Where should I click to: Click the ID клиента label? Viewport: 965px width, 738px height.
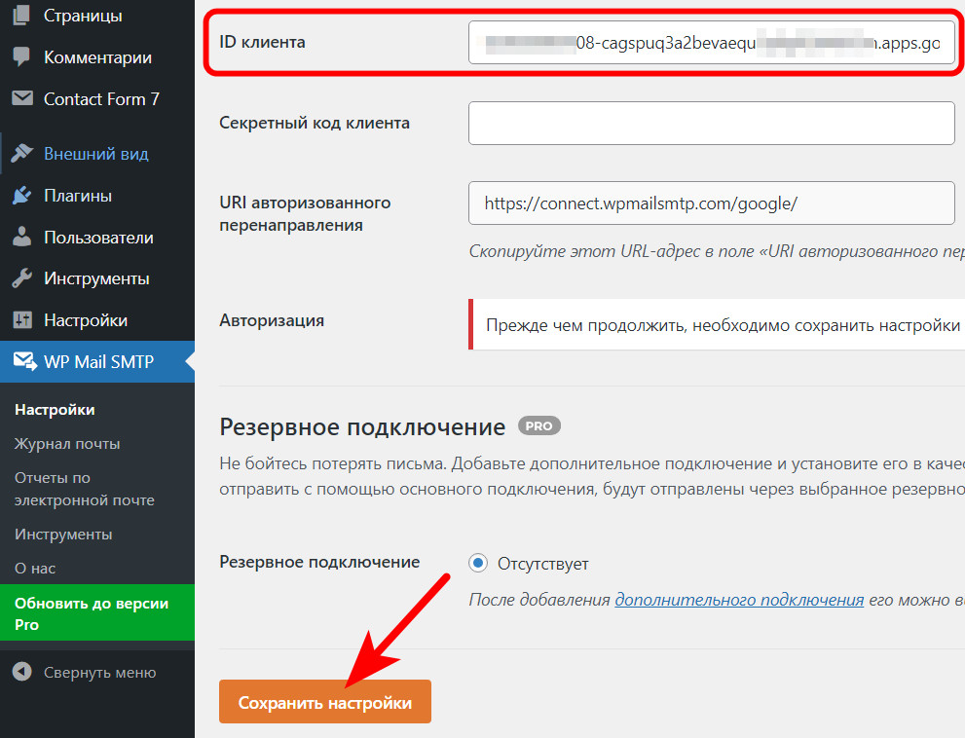(262, 42)
